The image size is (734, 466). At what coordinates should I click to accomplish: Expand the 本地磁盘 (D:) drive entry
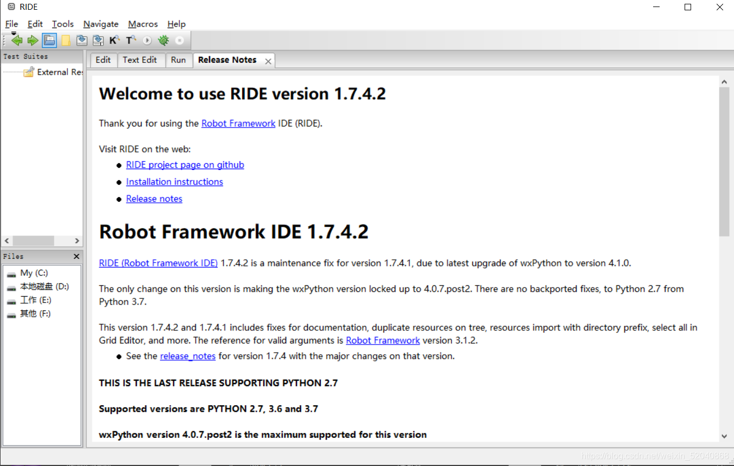(x=41, y=286)
